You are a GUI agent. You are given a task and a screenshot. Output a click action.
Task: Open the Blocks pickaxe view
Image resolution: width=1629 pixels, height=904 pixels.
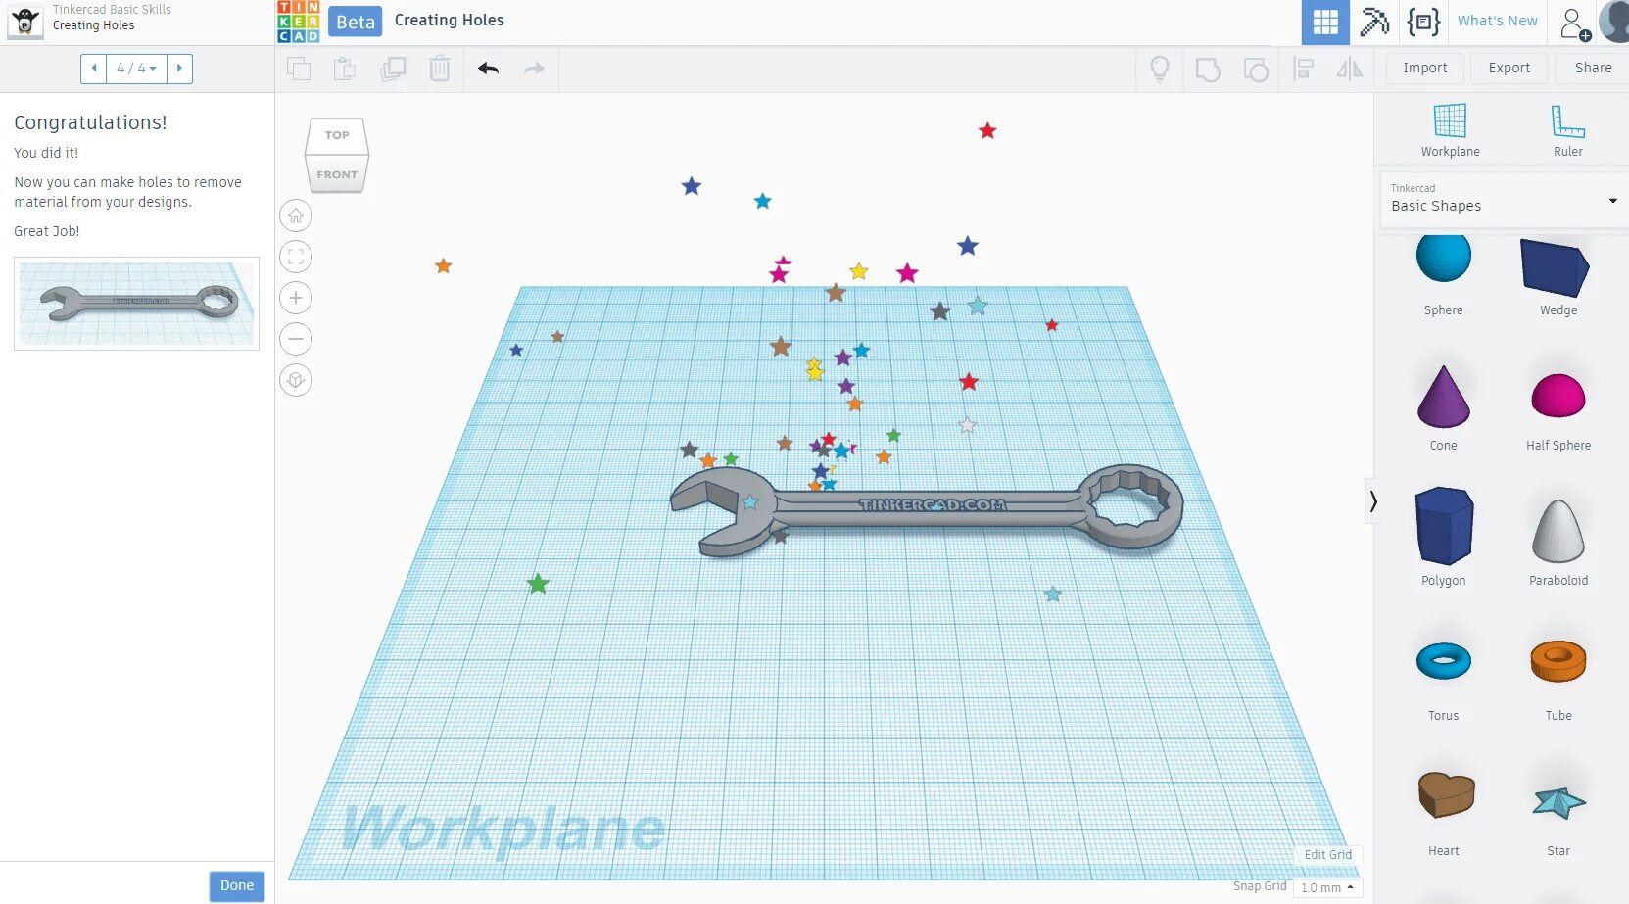[1374, 22]
